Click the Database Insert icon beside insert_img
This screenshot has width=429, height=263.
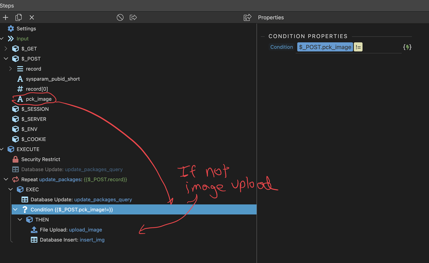pos(34,240)
